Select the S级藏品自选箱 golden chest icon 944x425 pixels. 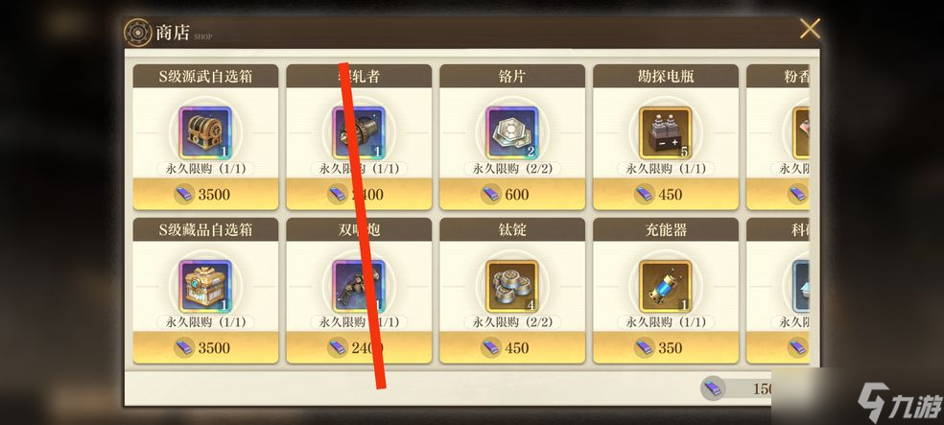click(x=205, y=287)
